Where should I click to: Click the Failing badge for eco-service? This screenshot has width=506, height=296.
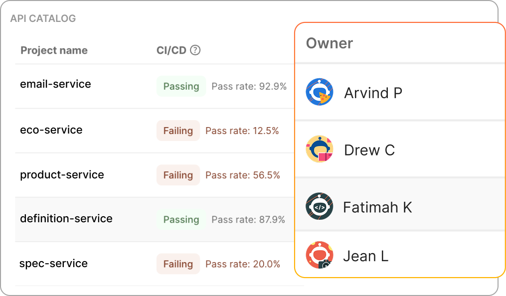(x=178, y=131)
